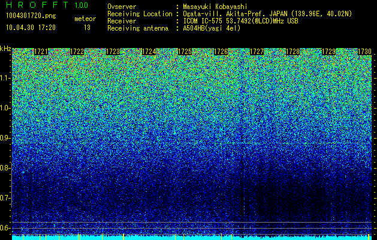
Task: Click the file name 1004301720.png
Action: (x=31, y=16)
